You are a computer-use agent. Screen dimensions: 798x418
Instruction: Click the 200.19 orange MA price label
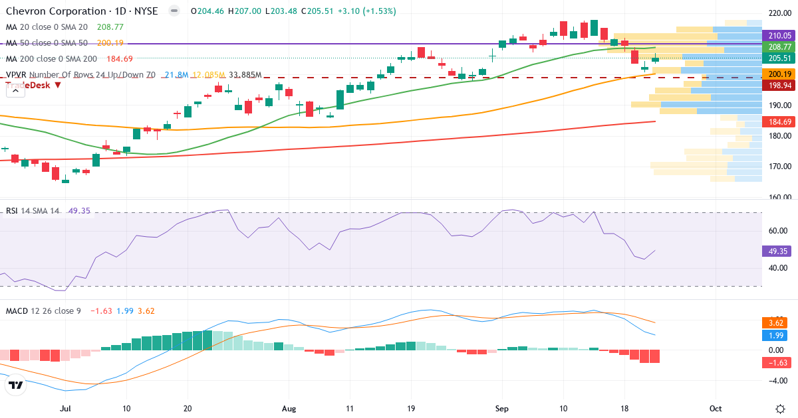tap(779, 74)
